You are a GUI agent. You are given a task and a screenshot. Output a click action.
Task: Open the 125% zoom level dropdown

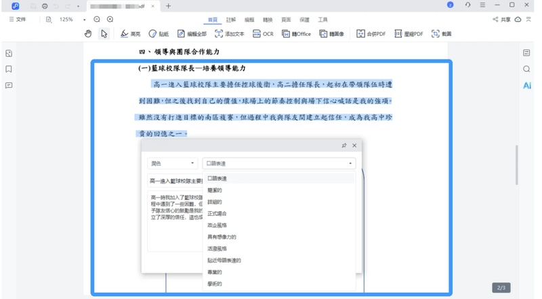84,20
